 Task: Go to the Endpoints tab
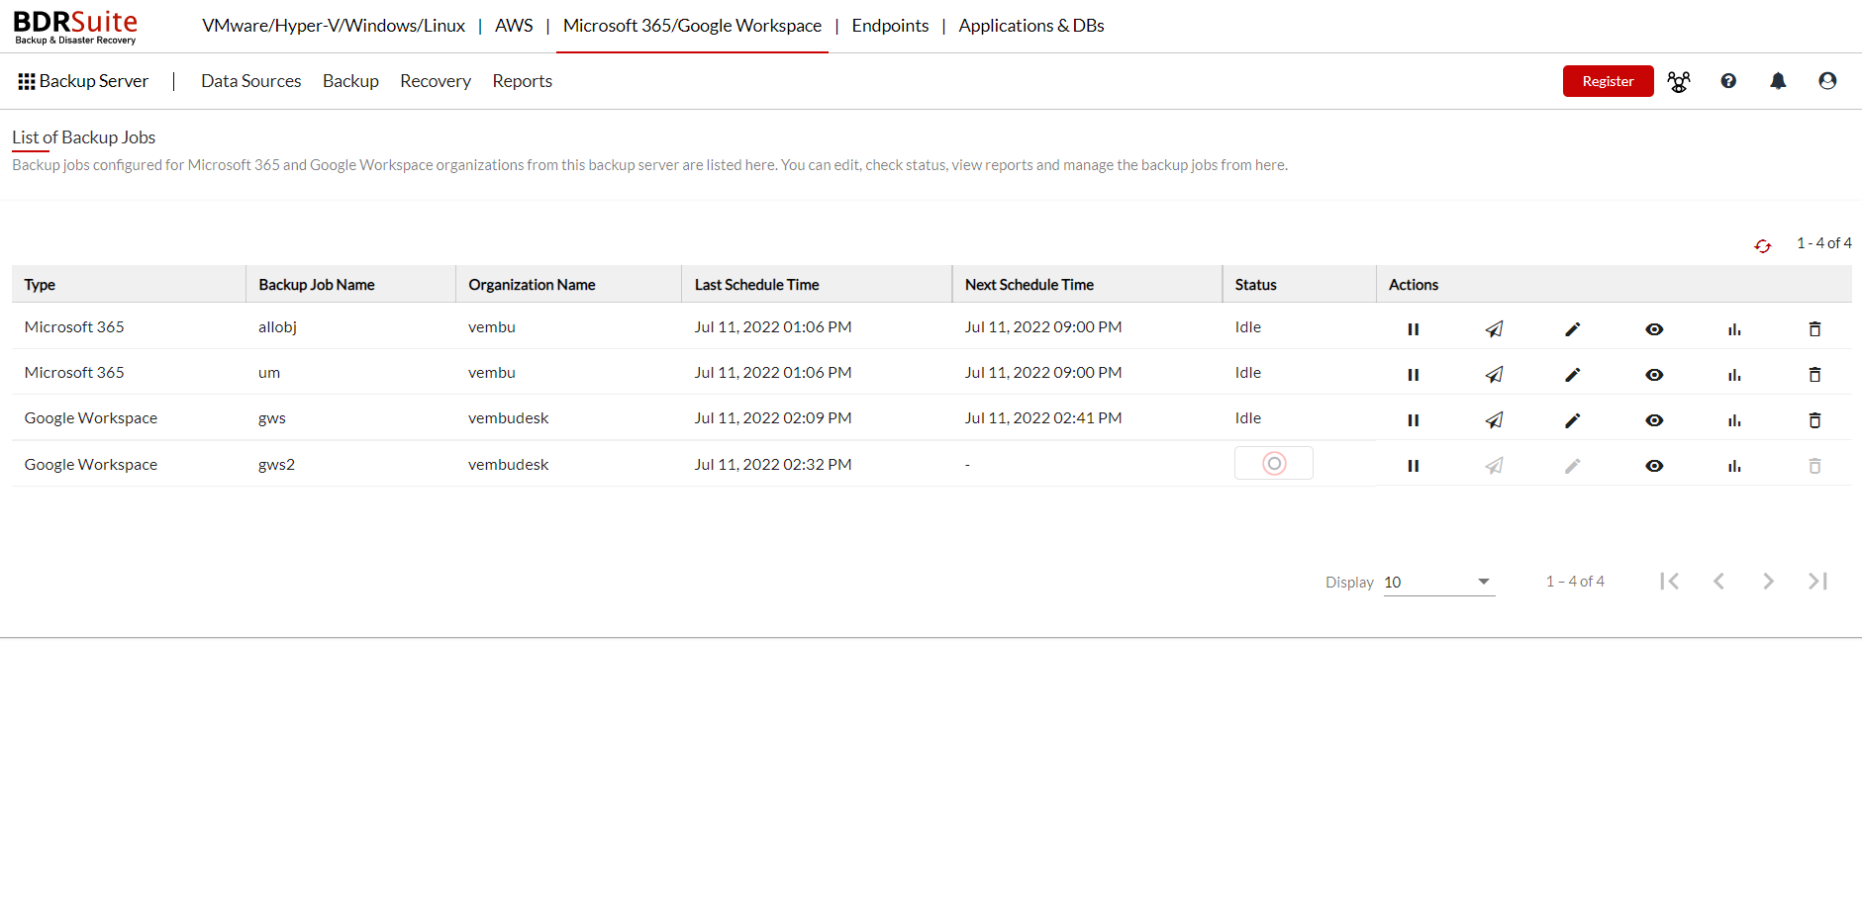pyautogui.click(x=890, y=26)
